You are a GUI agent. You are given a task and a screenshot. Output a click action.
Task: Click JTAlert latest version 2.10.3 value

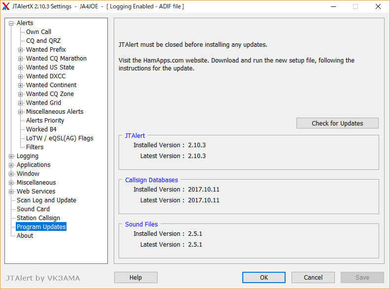point(197,156)
